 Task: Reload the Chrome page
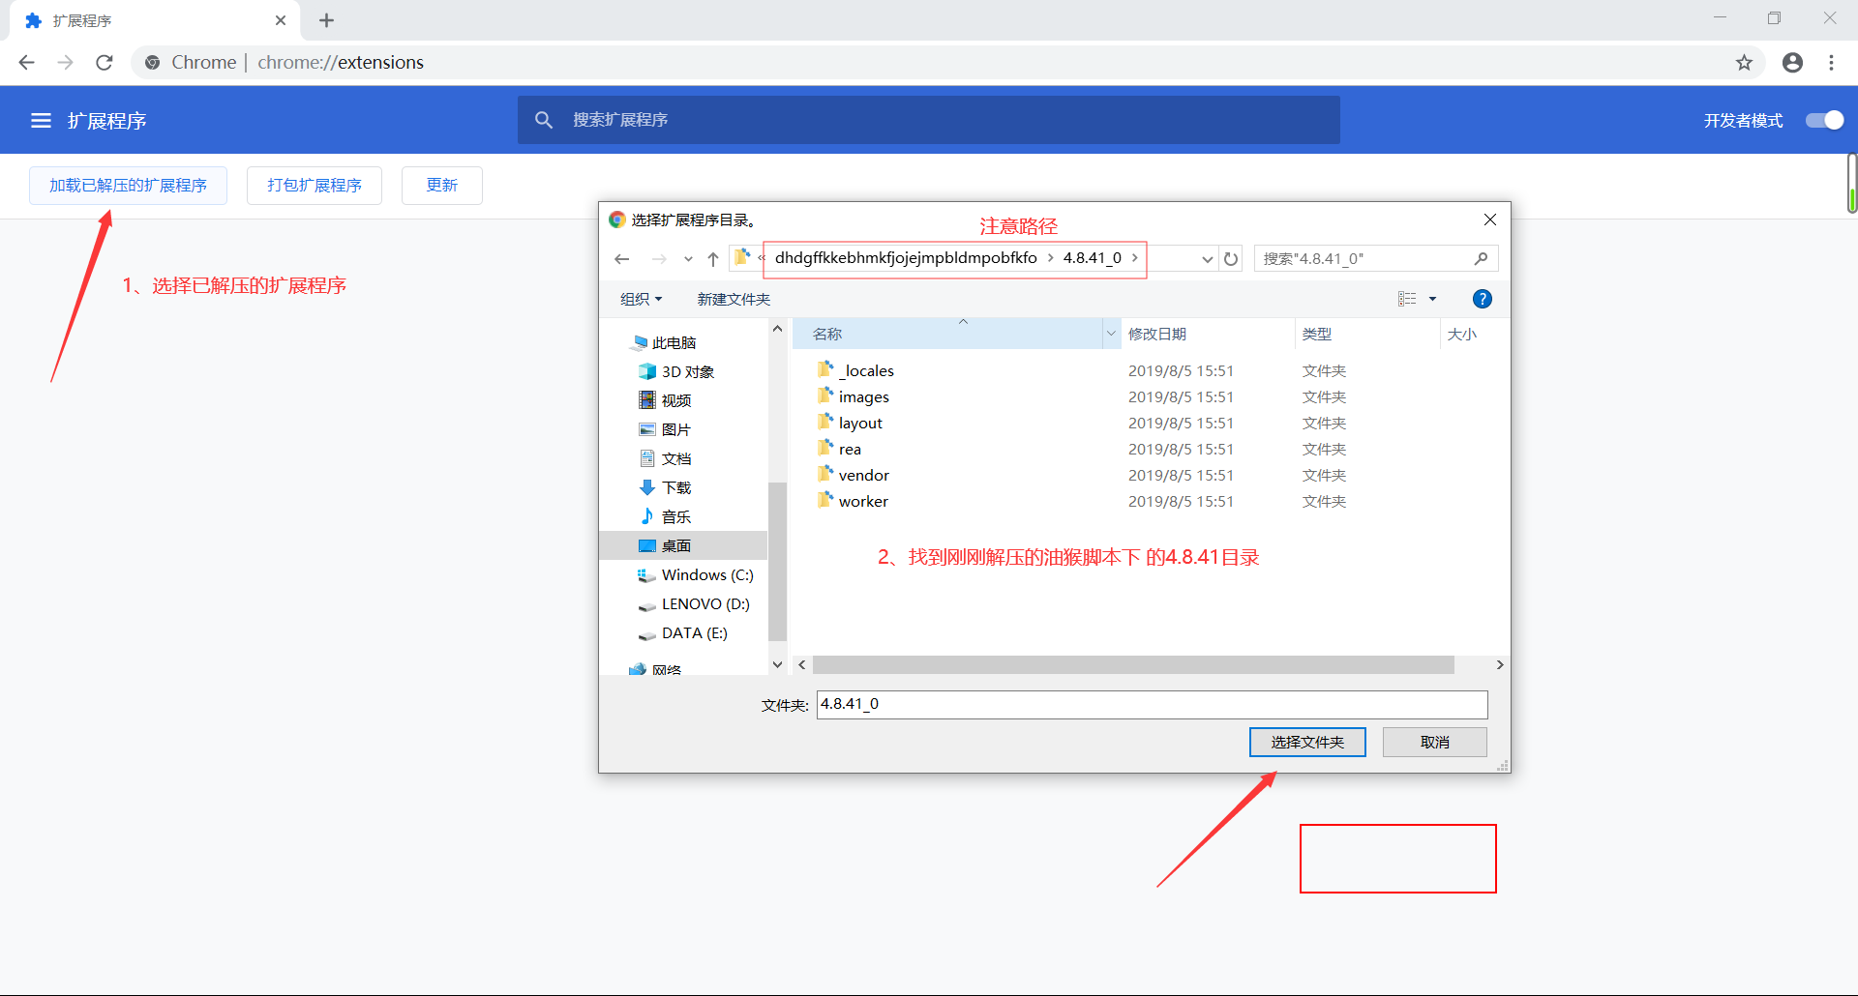(x=105, y=62)
